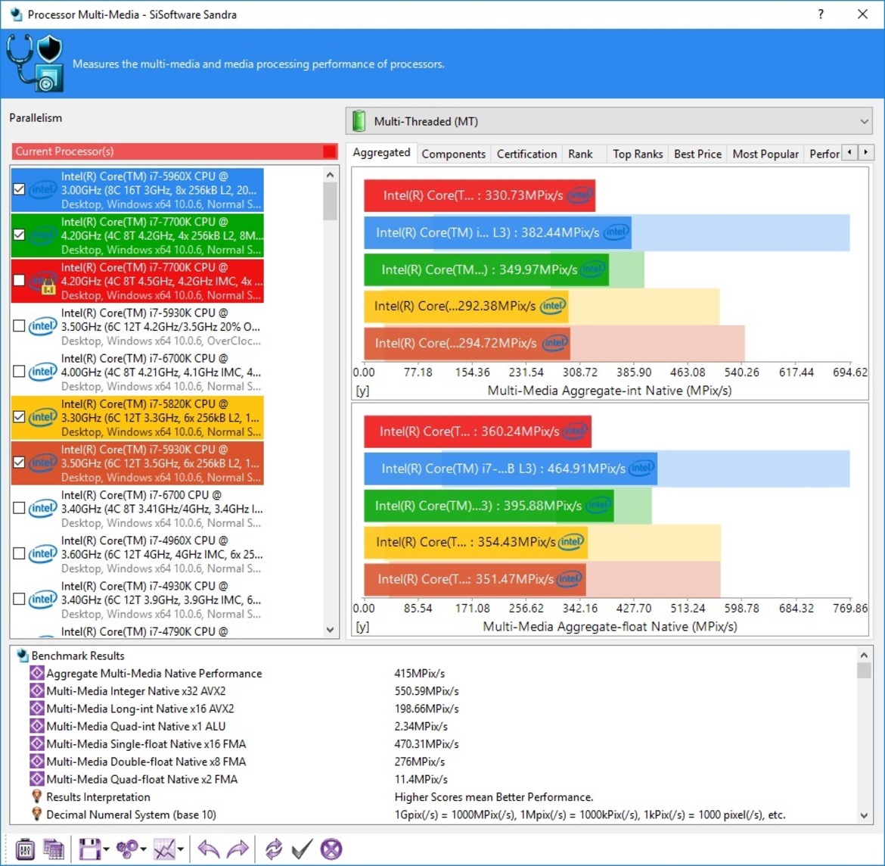Check the i7-4930K processor checkbox

click(x=19, y=599)
